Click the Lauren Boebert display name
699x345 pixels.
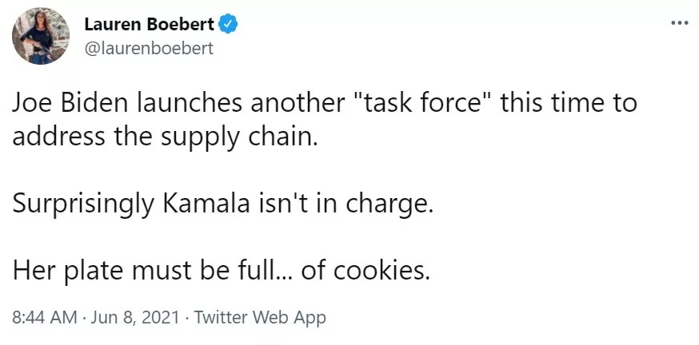tap(149, 25)
